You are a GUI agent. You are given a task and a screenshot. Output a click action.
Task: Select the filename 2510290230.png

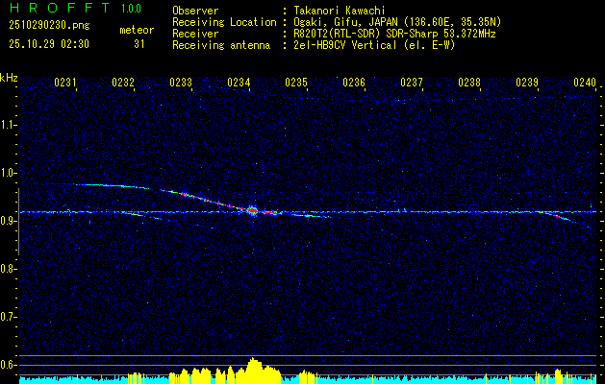tap(49, 26)
